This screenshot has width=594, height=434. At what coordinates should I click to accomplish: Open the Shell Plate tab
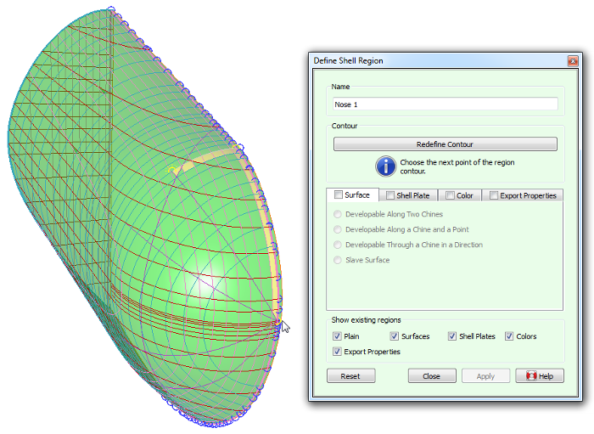click(412, 195)
